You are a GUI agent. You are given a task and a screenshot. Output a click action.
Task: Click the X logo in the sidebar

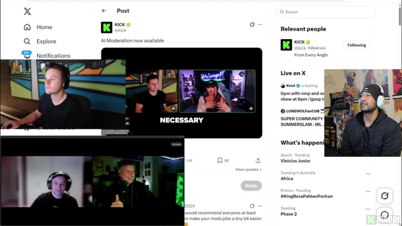point(27,12)
